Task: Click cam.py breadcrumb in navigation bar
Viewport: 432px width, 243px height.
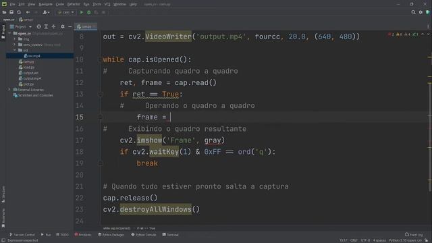Action: tap(26, 20)
